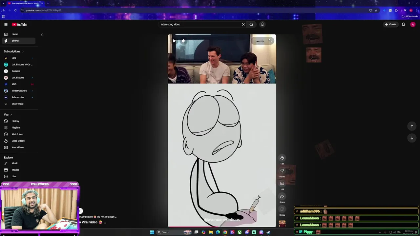Open the Dominic channel subscription
Screen dimensions: 420x236
coord(19,71)
